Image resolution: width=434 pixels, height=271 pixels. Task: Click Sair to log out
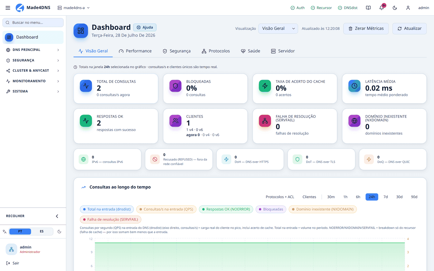[13, 263]
